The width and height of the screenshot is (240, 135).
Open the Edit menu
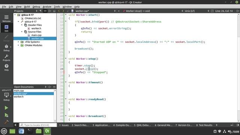[11, 7]
